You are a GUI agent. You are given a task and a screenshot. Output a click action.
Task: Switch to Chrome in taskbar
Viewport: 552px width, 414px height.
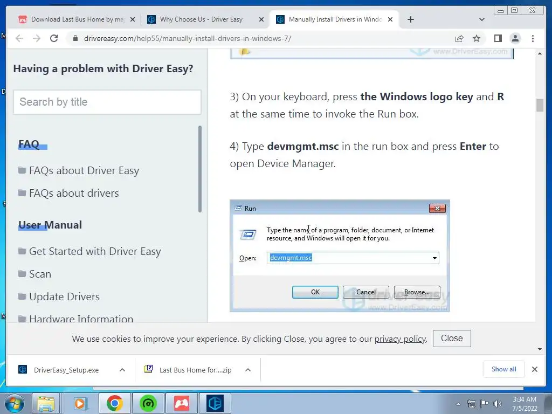click(x=115, y=403)
